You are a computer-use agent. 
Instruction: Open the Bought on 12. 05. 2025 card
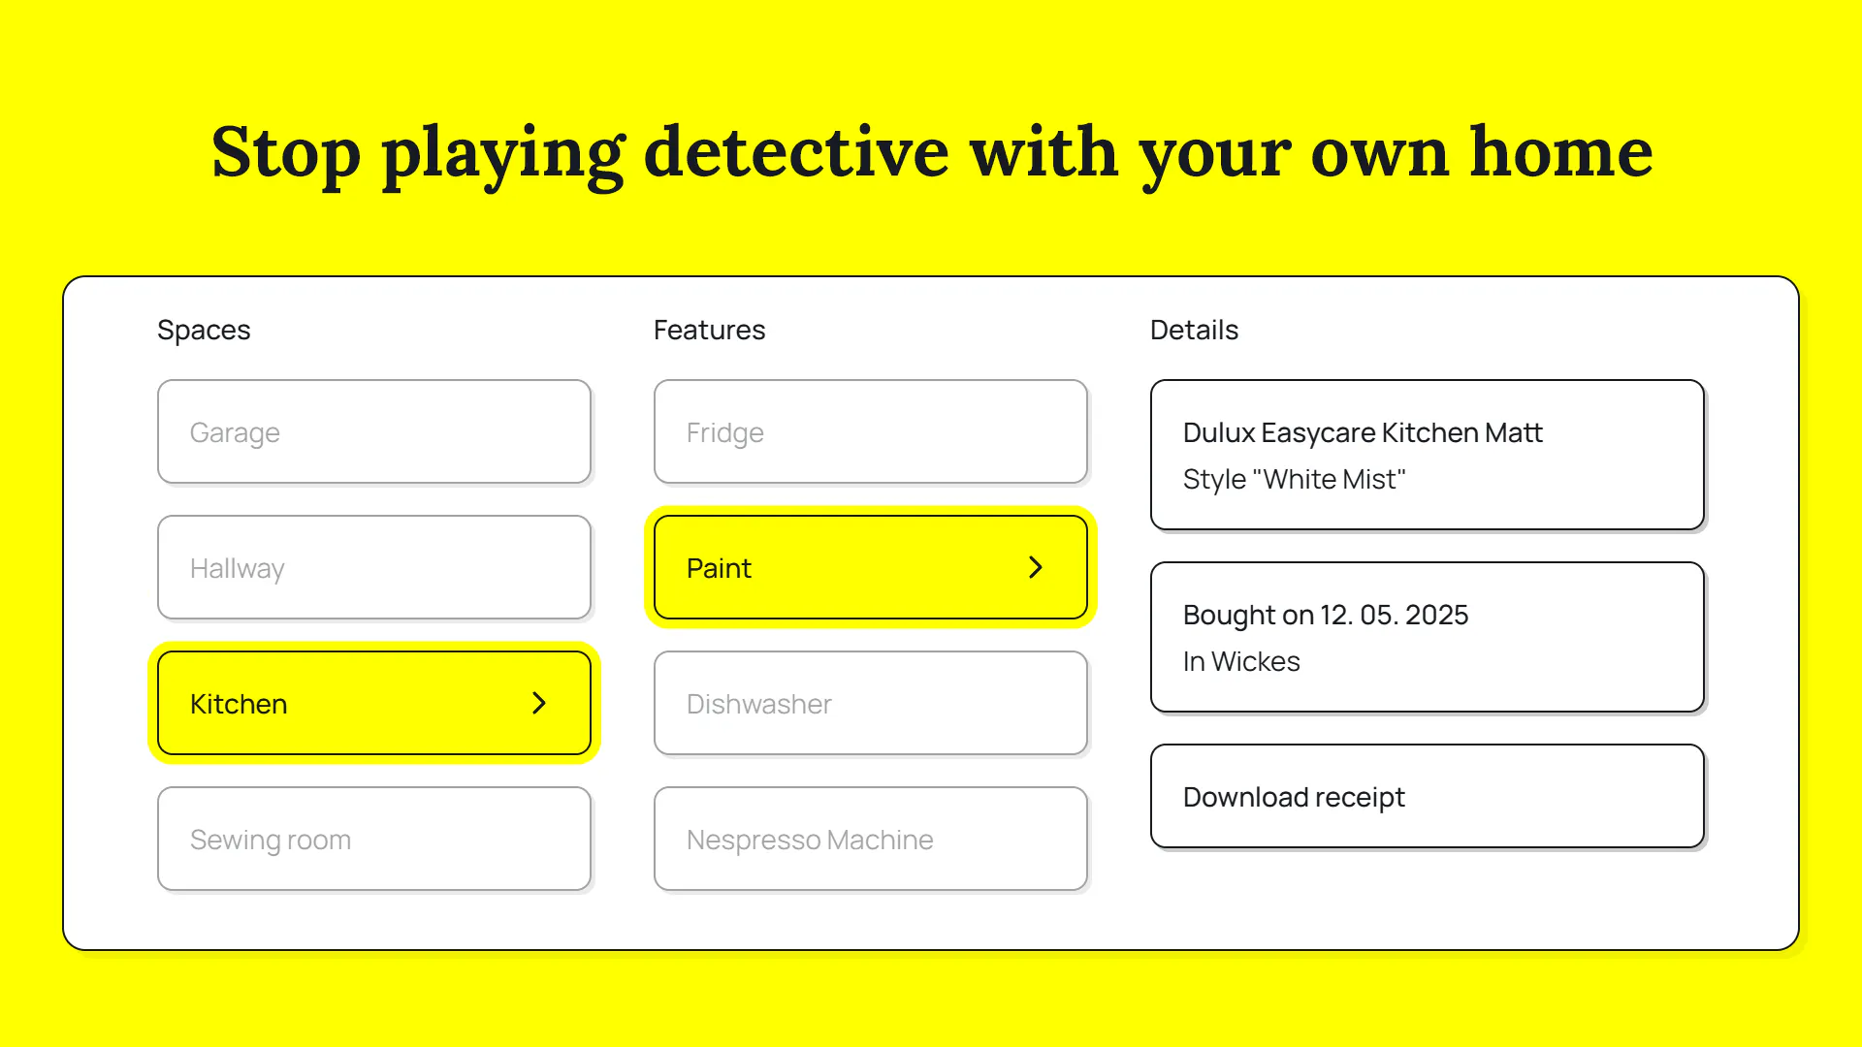coord(1428,637)
